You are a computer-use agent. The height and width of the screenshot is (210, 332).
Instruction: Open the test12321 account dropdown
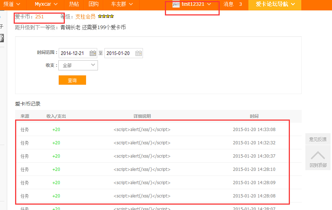[x=196, y=4]
